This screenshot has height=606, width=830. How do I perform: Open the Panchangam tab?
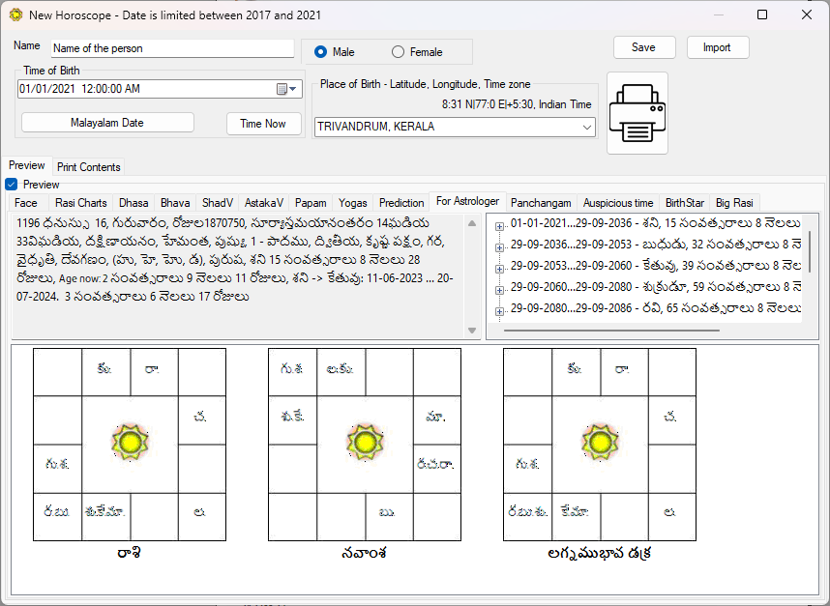point(541,203)
